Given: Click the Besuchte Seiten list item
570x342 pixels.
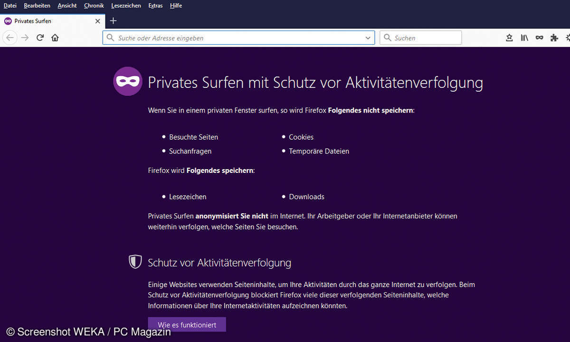Looking at the screenshot, I should pos(193,137).
